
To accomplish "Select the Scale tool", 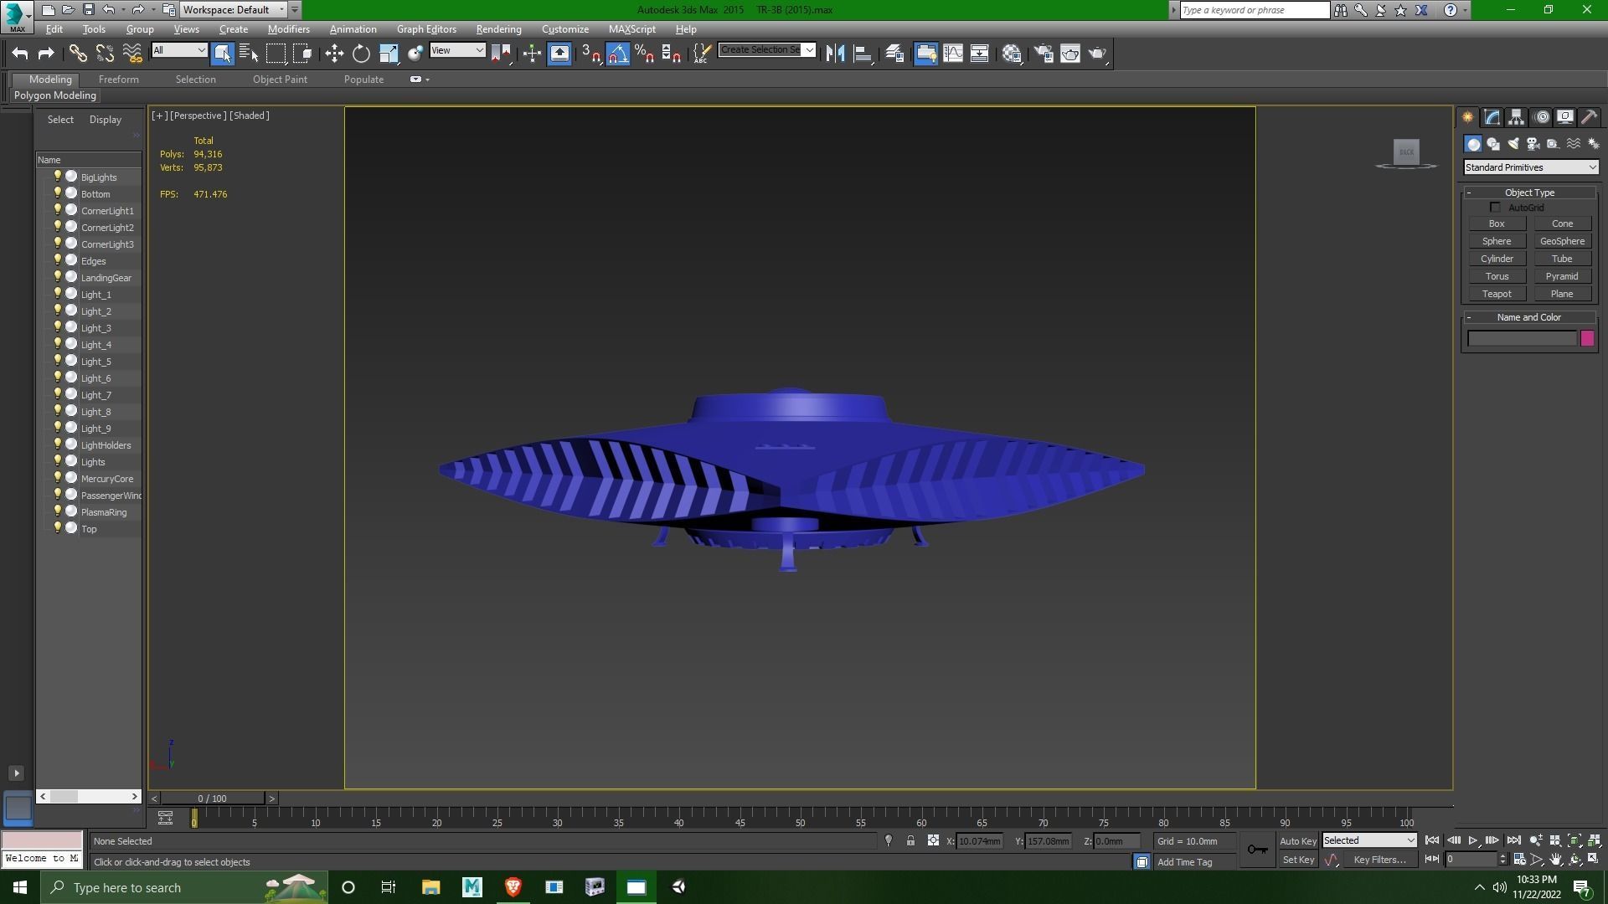I will click(x=389, y=54).
